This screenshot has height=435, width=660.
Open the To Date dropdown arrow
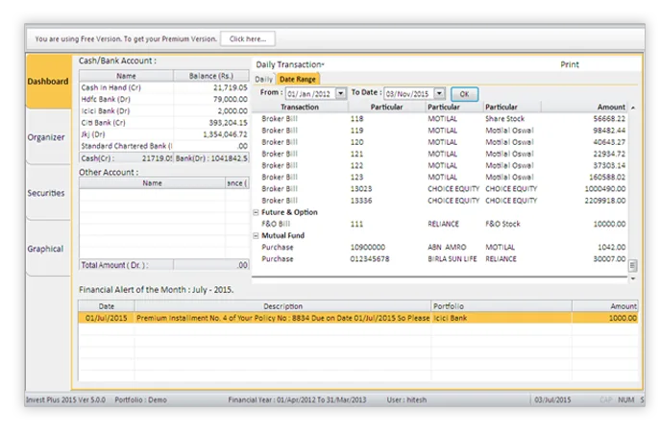pyautogui.click(x=439, y=93)
